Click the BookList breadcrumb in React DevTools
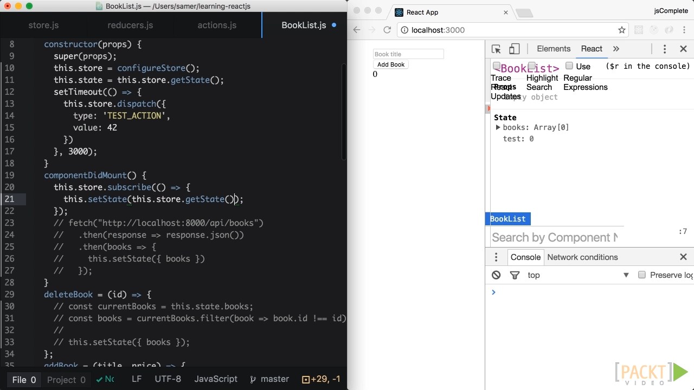Screen dimensions: 694x390 507,219
